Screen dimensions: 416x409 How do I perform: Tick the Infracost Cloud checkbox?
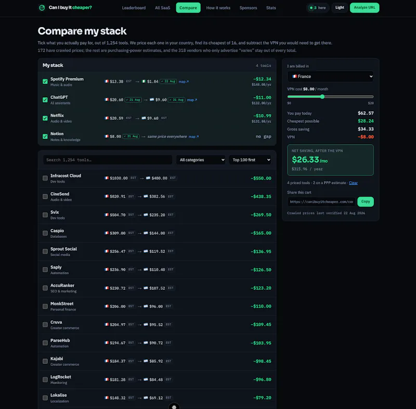point(45,178)
